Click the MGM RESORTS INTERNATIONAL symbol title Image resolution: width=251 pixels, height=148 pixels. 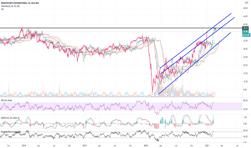14,3
